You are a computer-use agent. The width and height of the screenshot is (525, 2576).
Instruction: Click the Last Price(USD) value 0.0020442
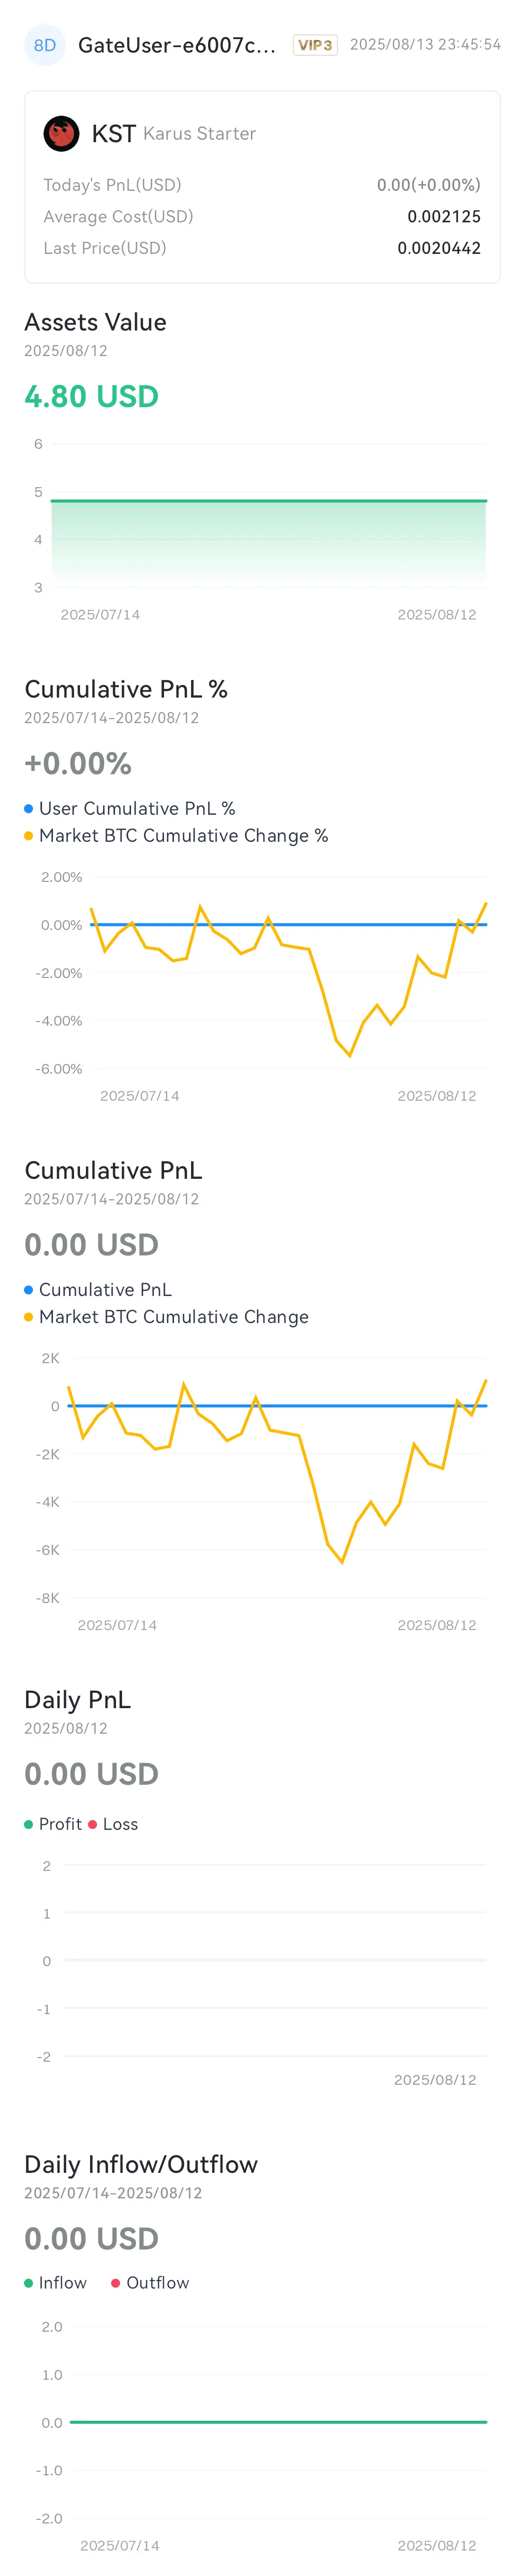[439, 248]
